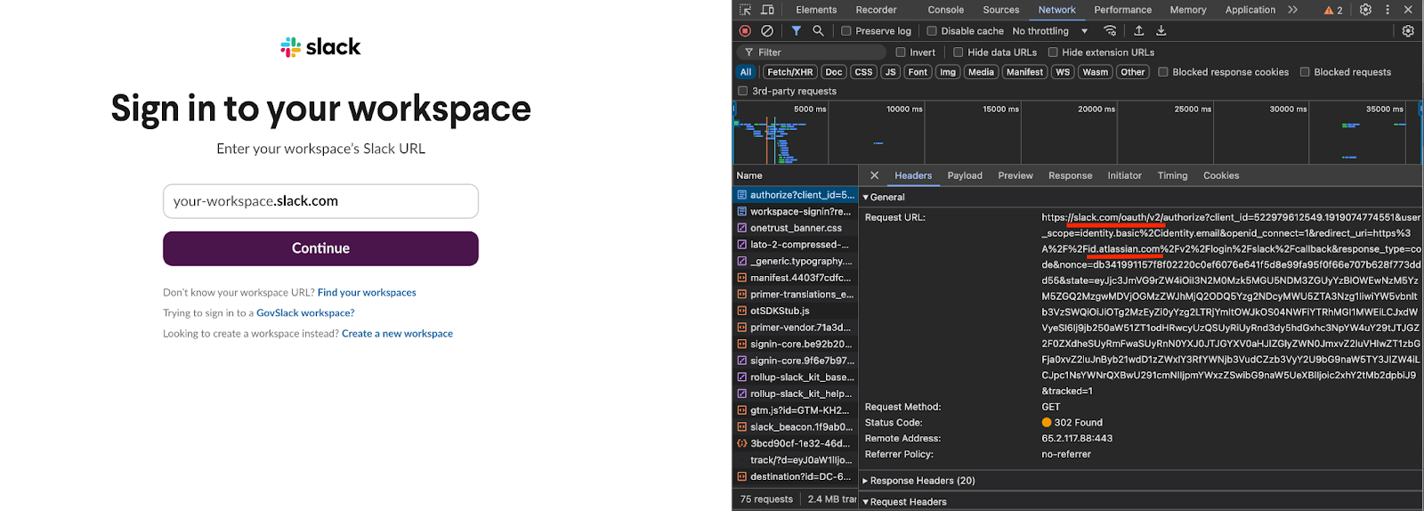Click the Name column header
The height and width of the screenshot is (511, 1424).
click(x=796, y=175)
